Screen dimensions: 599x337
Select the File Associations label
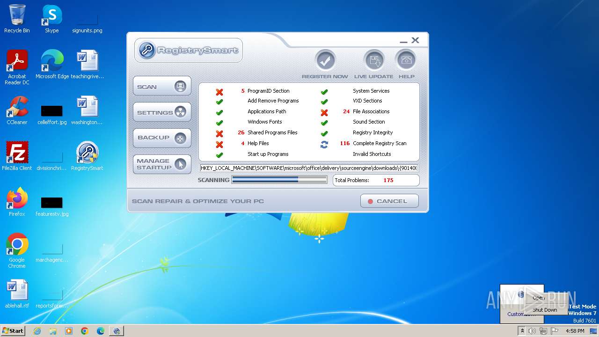tap(371, 111)
